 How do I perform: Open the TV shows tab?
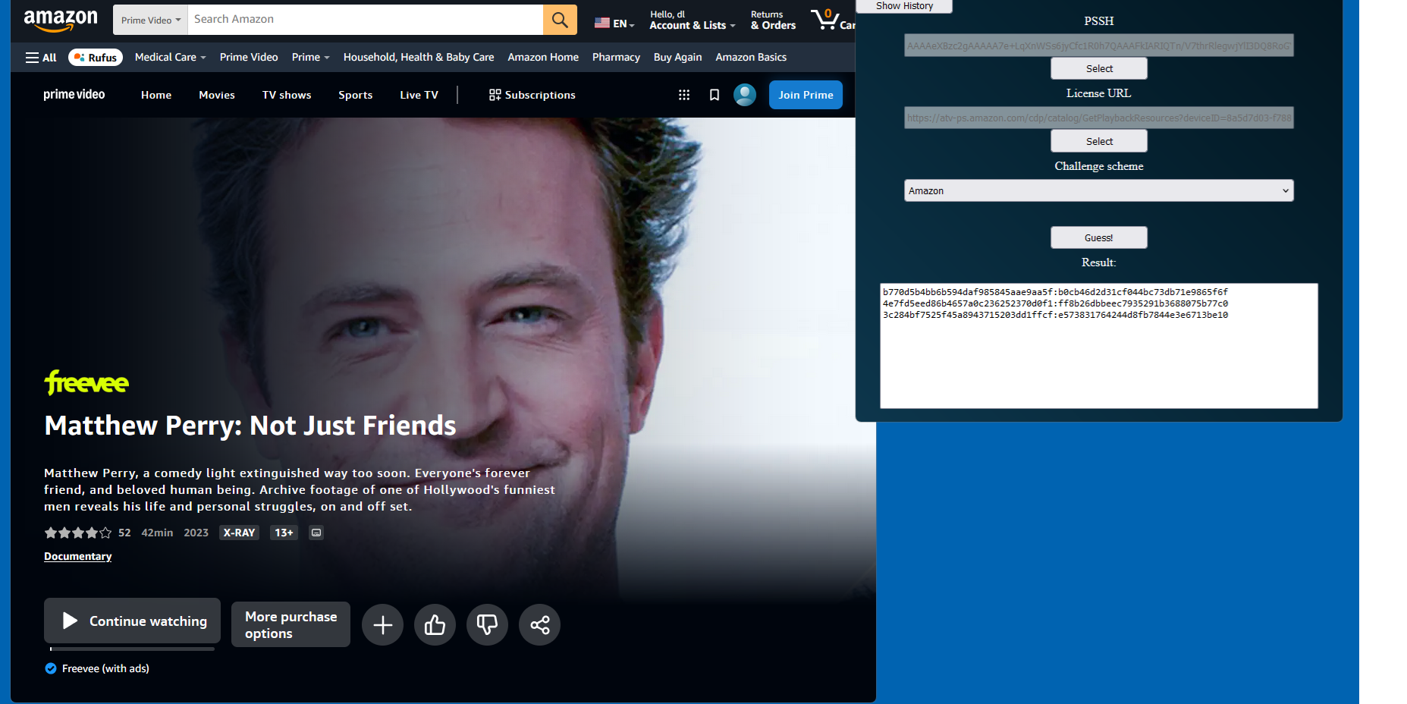pos(287,95)
